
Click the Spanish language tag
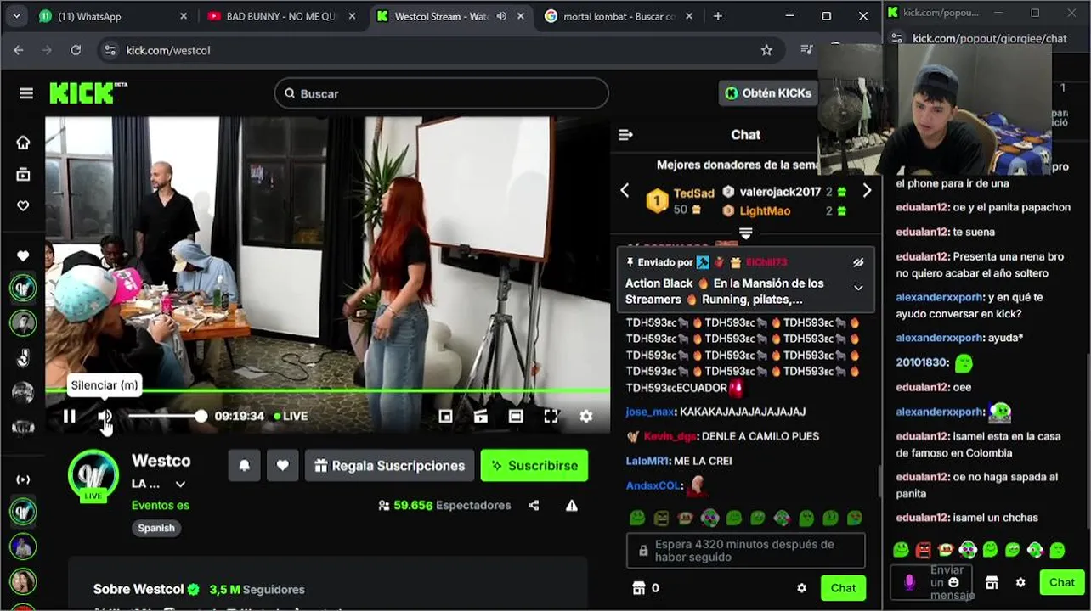tap(156, 528)
